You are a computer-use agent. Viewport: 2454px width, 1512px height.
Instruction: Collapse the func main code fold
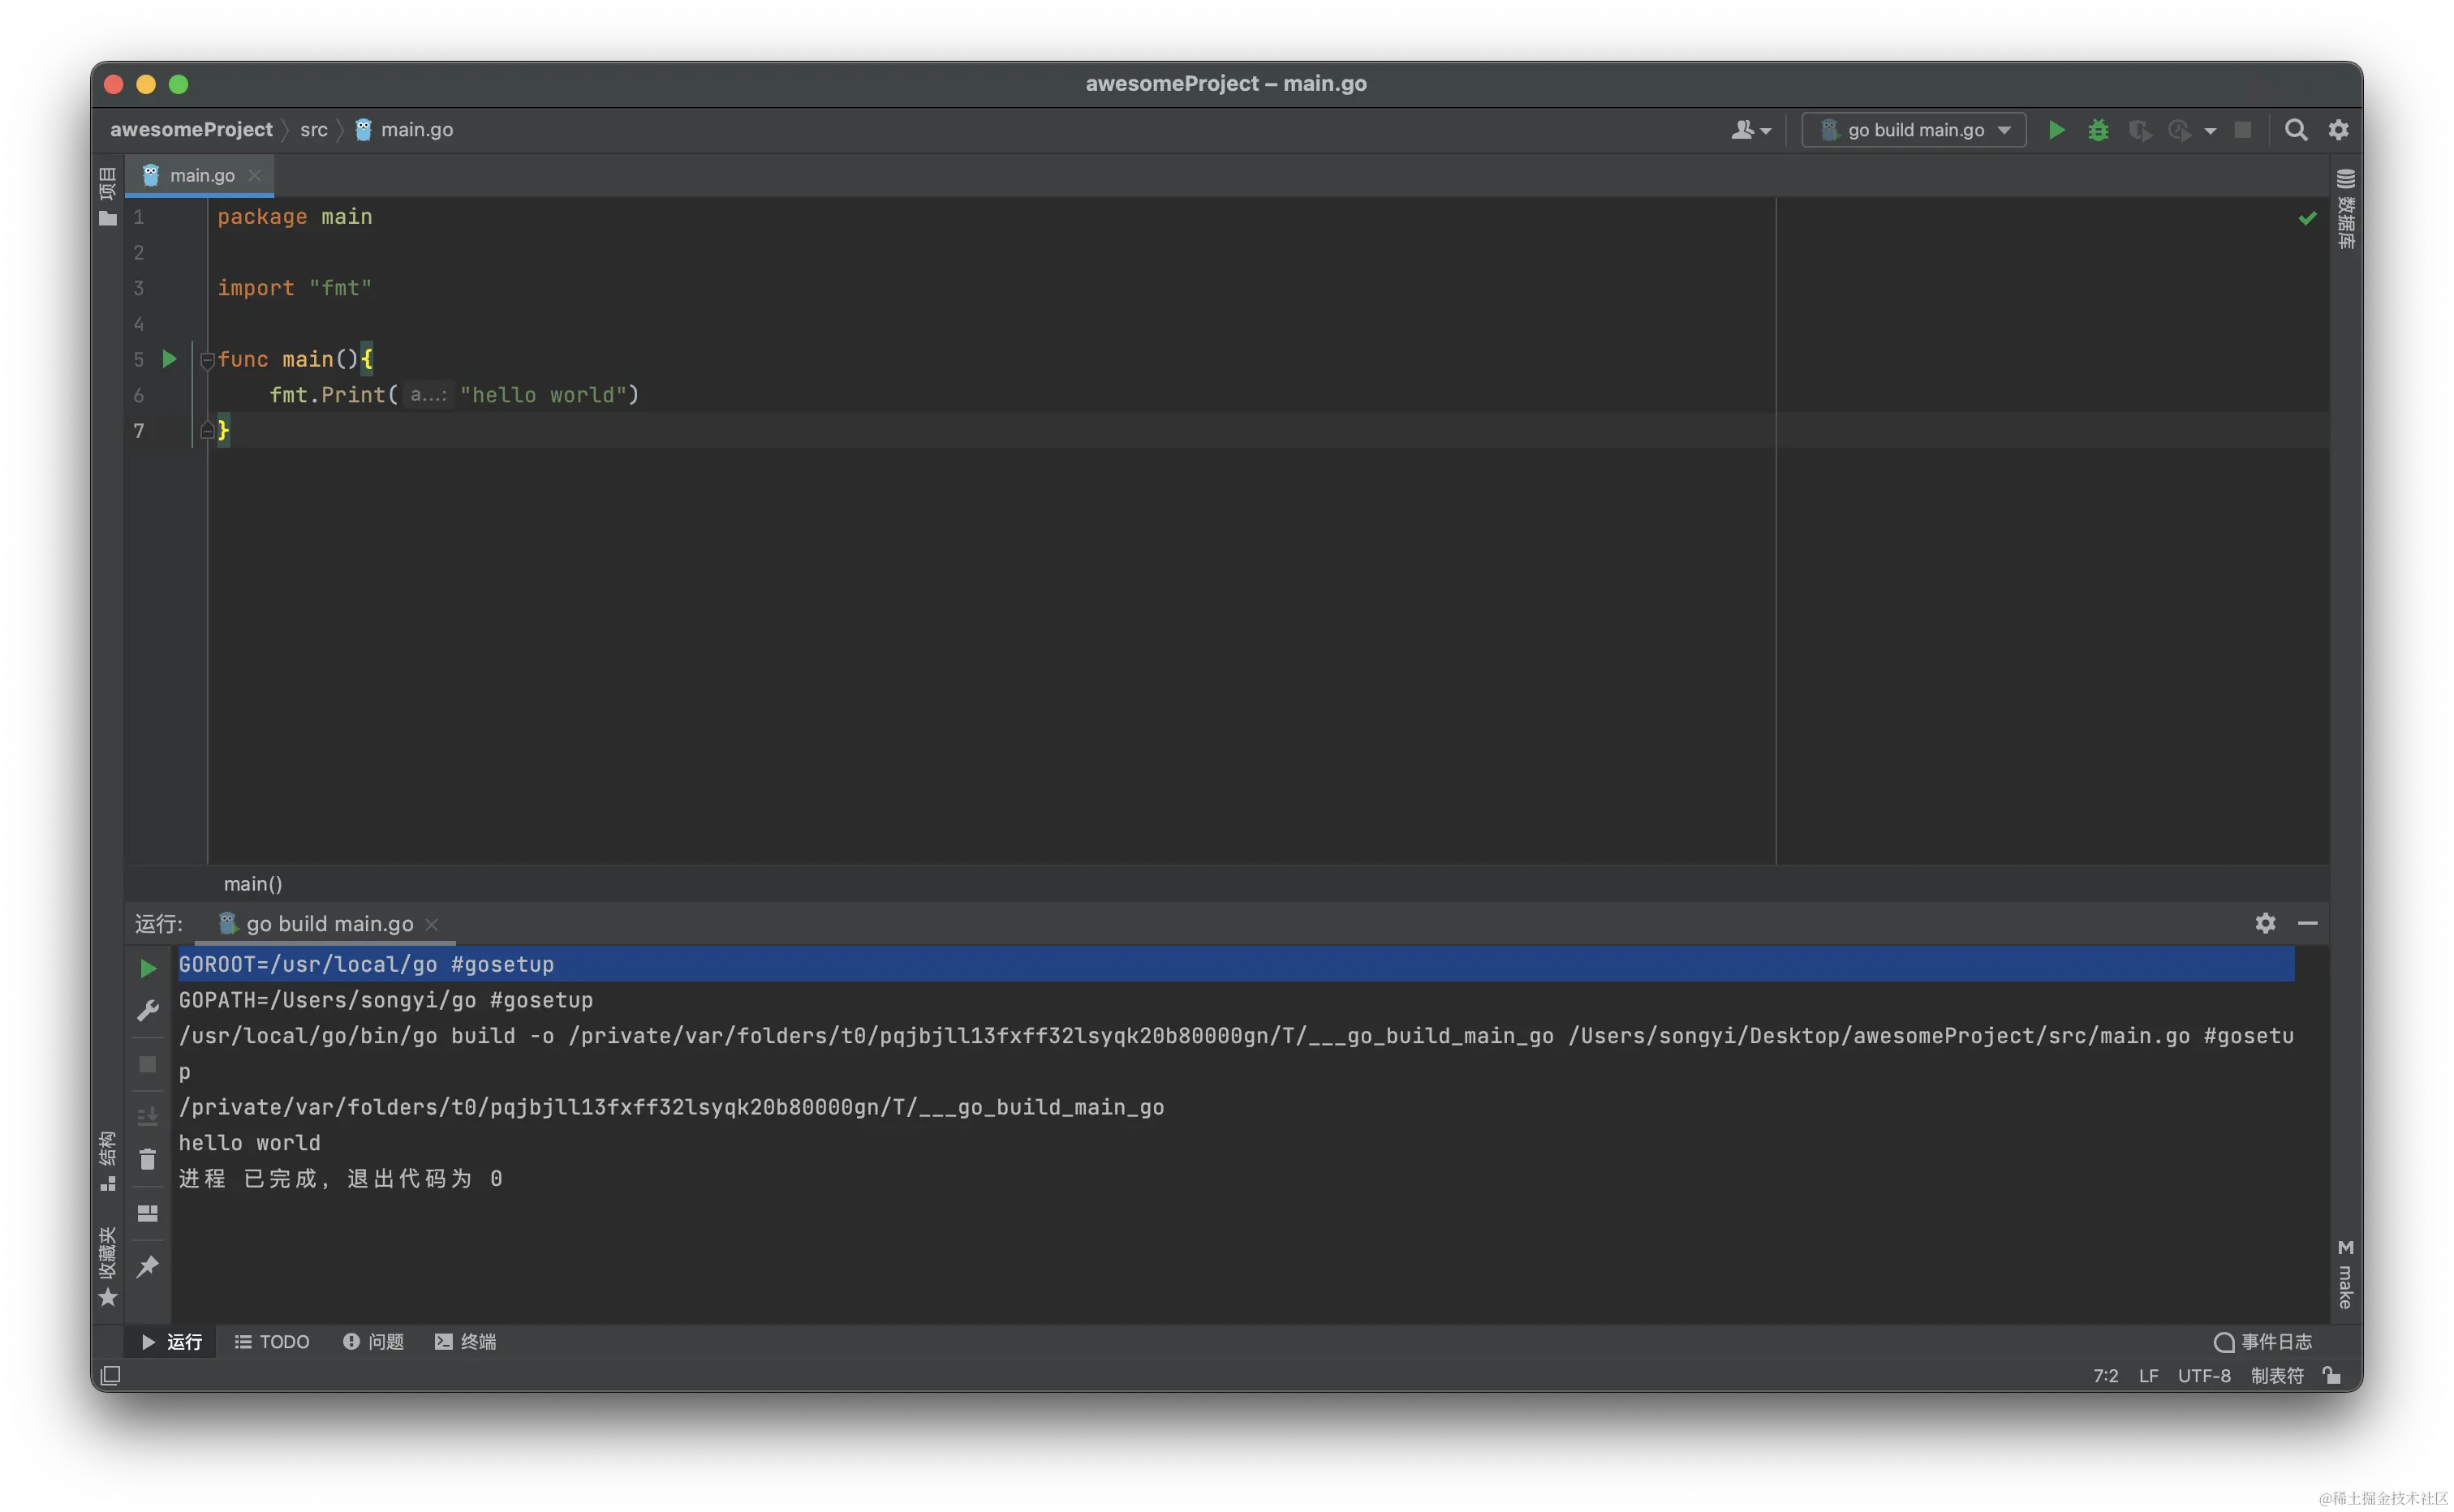tap(207, 360)
